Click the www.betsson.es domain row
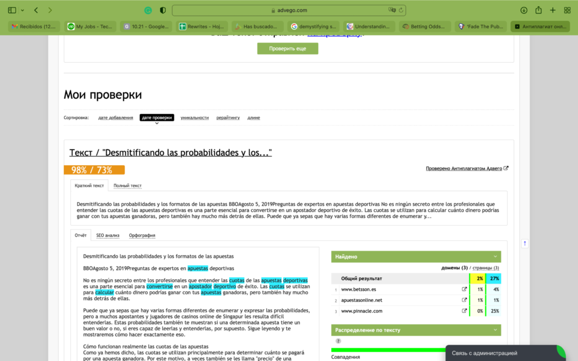The image size is (578, 361). tap(416, 289)
